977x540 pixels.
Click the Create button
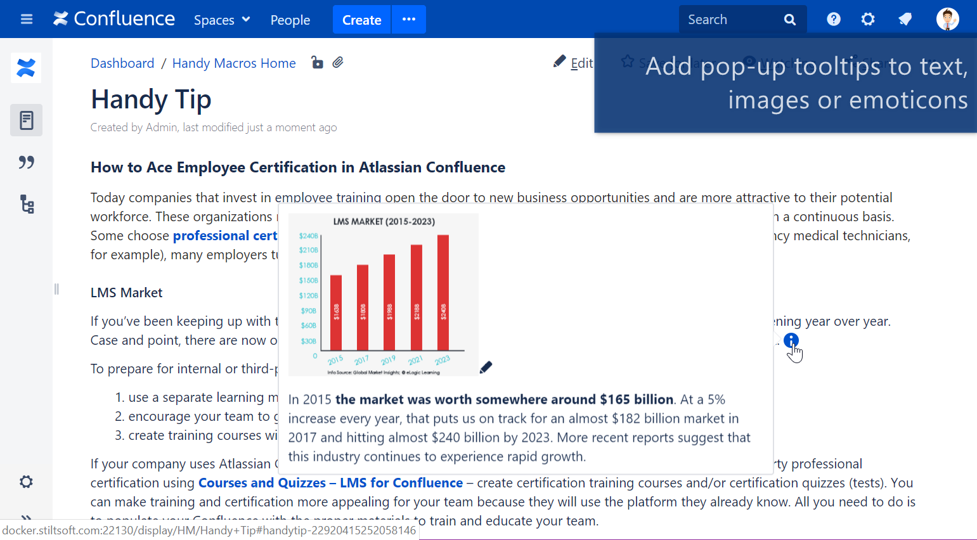362,20
